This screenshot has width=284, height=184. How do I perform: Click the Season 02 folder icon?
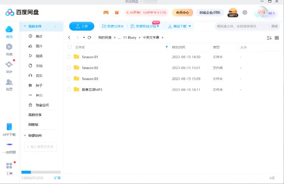tap(77, 67)
